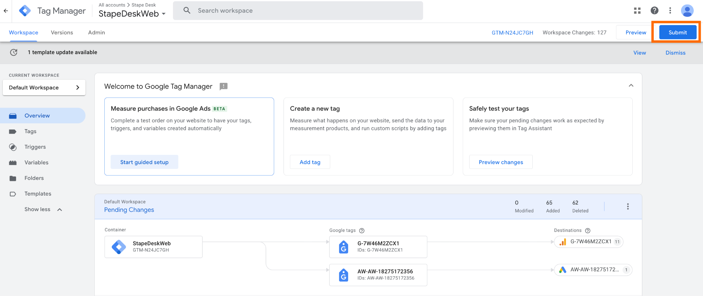The height and width of the screenshot is (296, 703).
Task: Click the Tags sidebar icon
Action: (13, 132)
